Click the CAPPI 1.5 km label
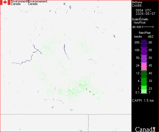159x132 pixels. (x=143, y=101)
